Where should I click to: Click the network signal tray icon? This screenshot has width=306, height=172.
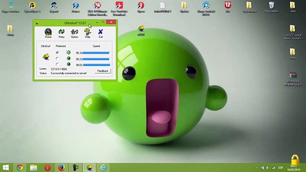[x=273, y=168]
